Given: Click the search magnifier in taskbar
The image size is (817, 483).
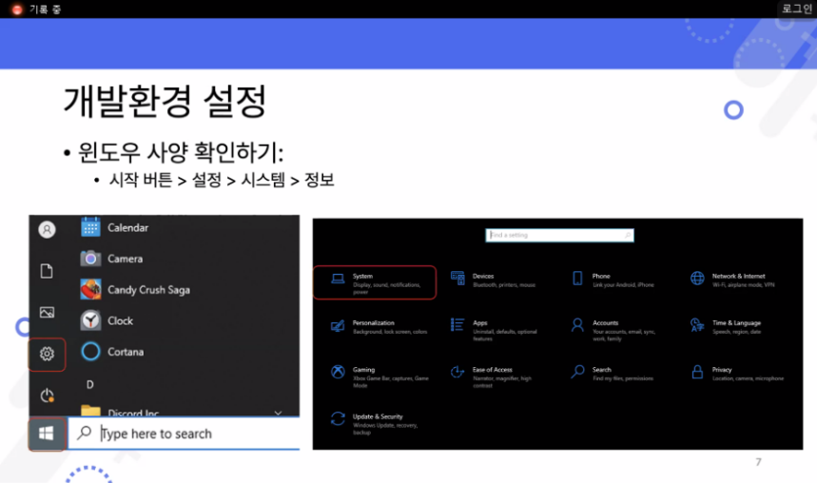Looking at the screenshot, I should click(x=84, y=433).
